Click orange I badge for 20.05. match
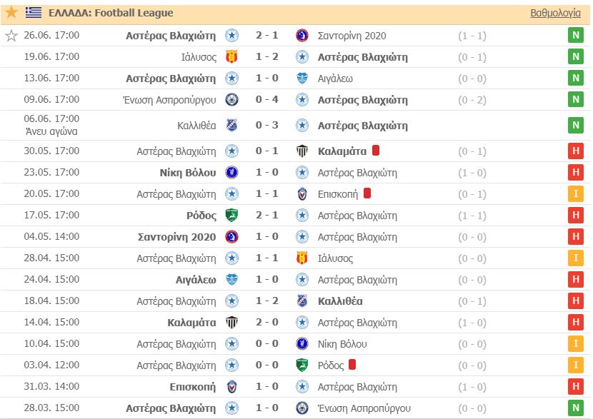 point(576,194)
